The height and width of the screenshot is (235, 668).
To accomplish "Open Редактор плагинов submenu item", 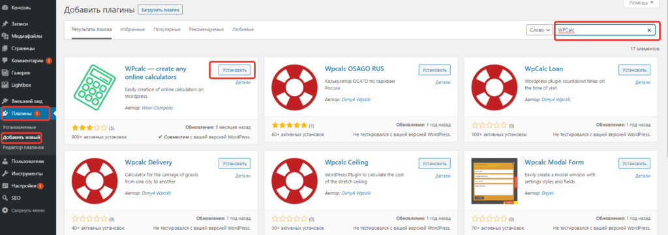I will pyautogui.click(x=23, y=148).
